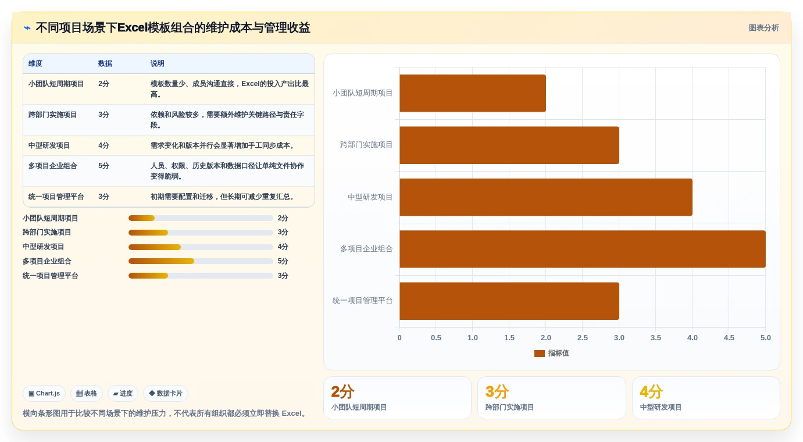The height and width of the screenshot is (442, 803).
Task: Click the 进度 tag chip
Action: click(123, 394)
